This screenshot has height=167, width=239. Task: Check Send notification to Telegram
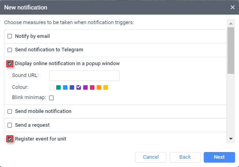pos(10,50)
